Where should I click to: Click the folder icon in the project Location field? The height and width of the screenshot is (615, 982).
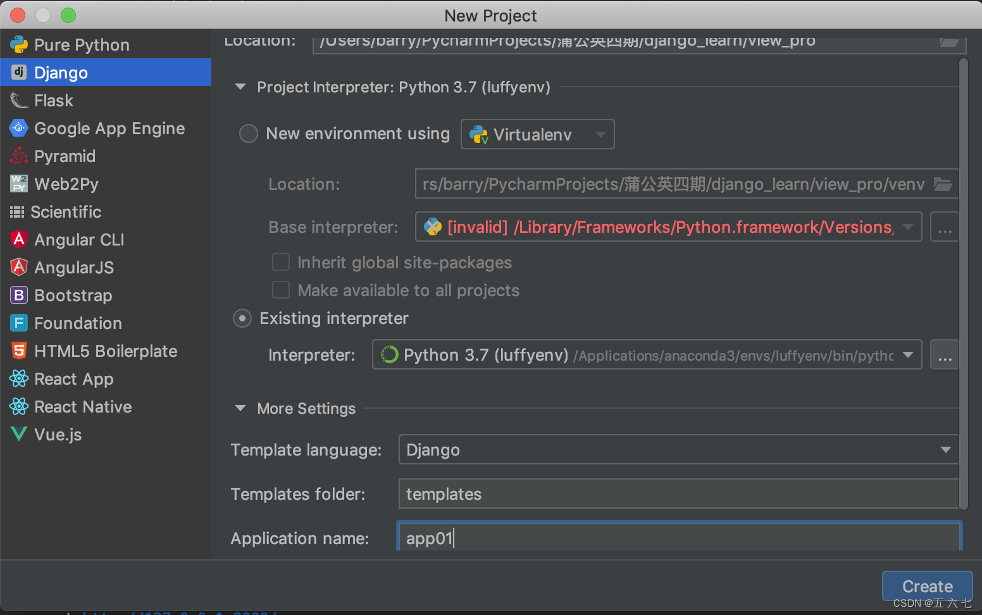(949, 42)
